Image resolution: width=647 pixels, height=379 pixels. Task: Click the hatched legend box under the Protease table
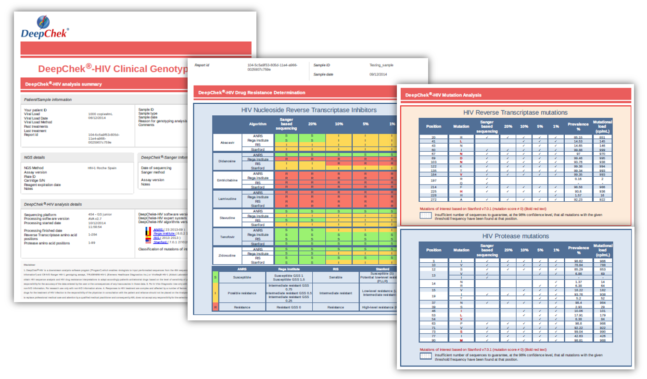pos(426,356)
